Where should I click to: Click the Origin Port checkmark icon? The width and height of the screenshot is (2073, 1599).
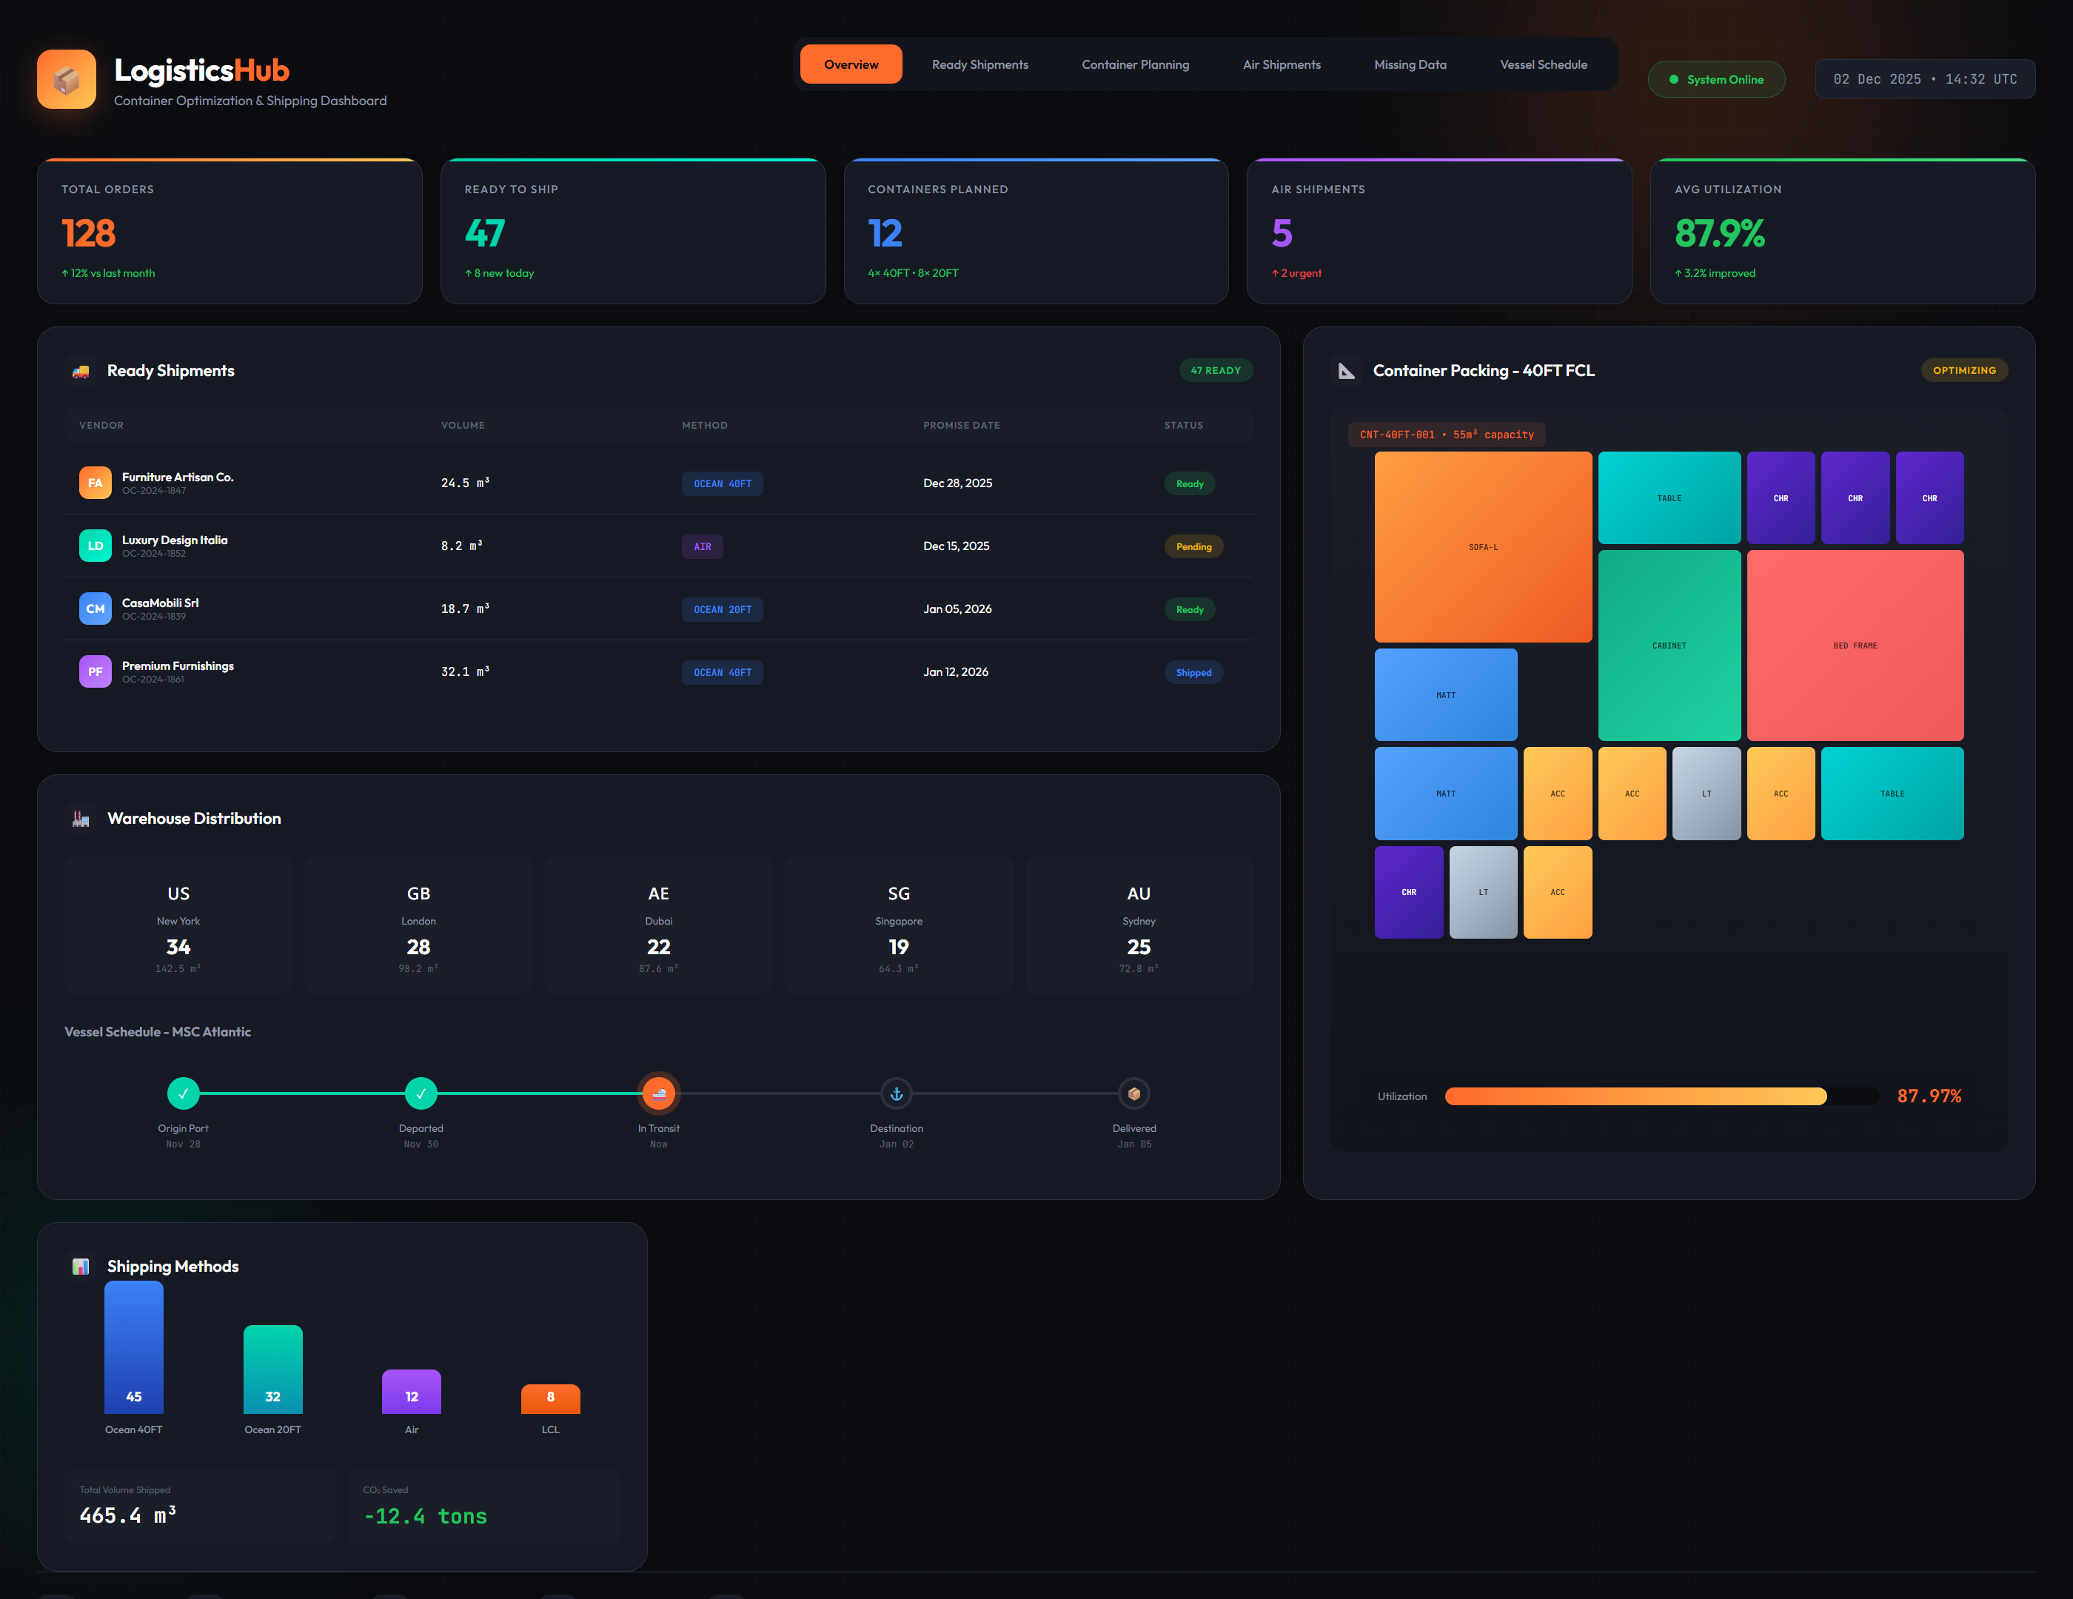(x=183, y=1094)
